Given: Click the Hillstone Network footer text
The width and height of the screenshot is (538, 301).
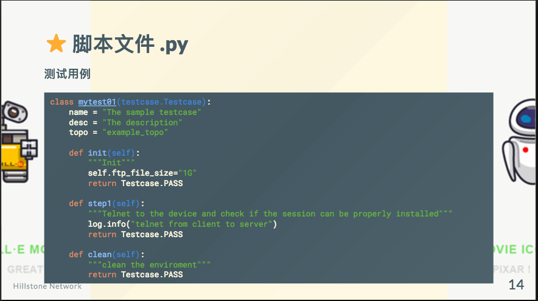Looking at the screenshot, I should (x=47, y=286).
